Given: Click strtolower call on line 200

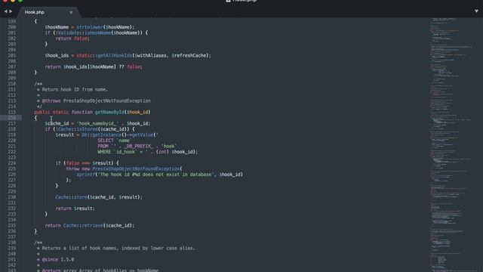Looking at the screenshot, I should pos(90,27).
